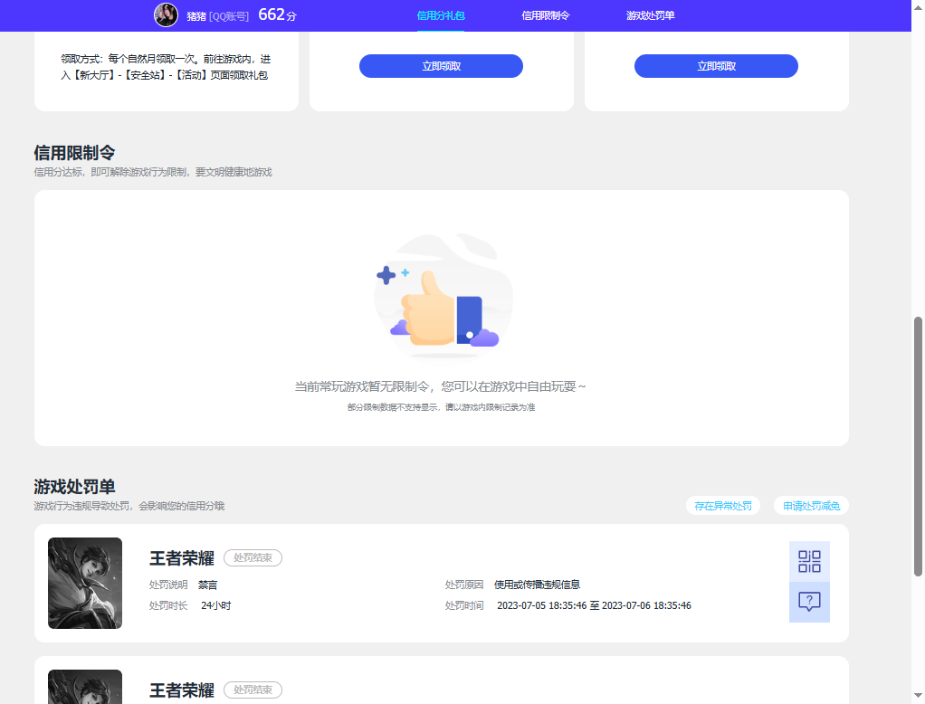The image size is (925, 704).
Task: Click 存在异常处罚 link
Action: pyautogui.click(x=722, y=506)
